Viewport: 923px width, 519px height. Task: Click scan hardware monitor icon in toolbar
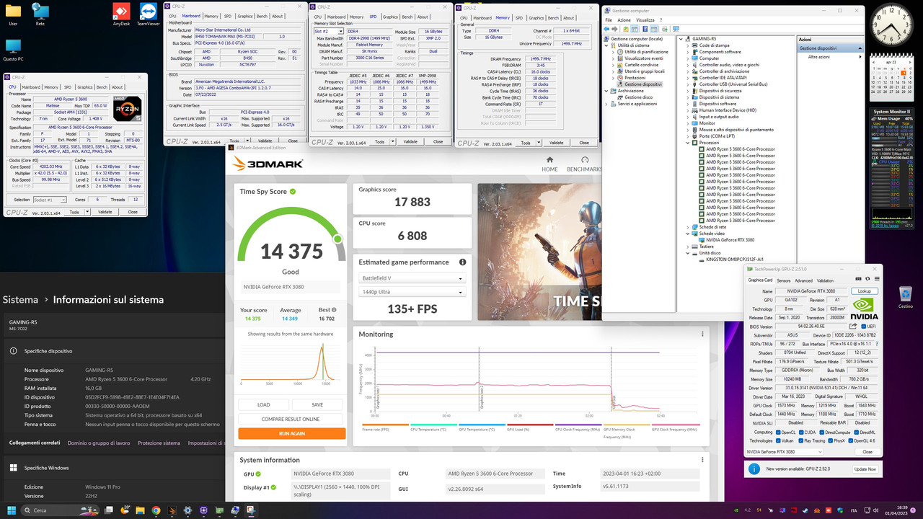tap(676, 29)
